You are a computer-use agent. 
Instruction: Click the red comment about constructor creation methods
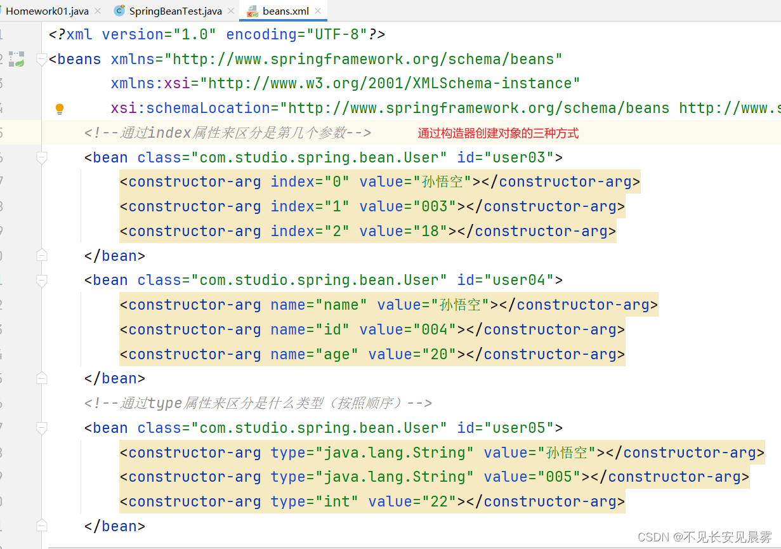tap(499, 133)
